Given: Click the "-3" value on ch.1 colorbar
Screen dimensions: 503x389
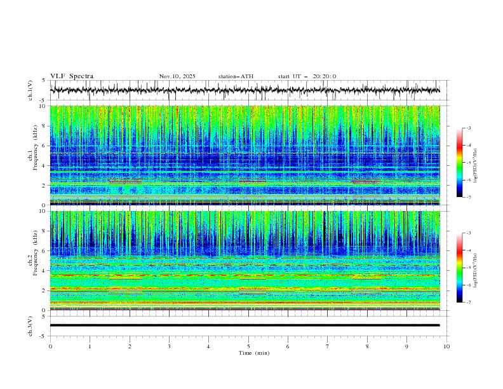Looking at the screenshot, I should 468,128.
